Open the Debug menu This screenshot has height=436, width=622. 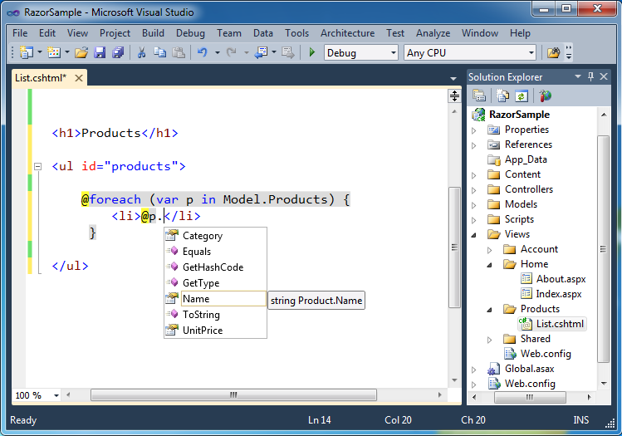[190, 33]
